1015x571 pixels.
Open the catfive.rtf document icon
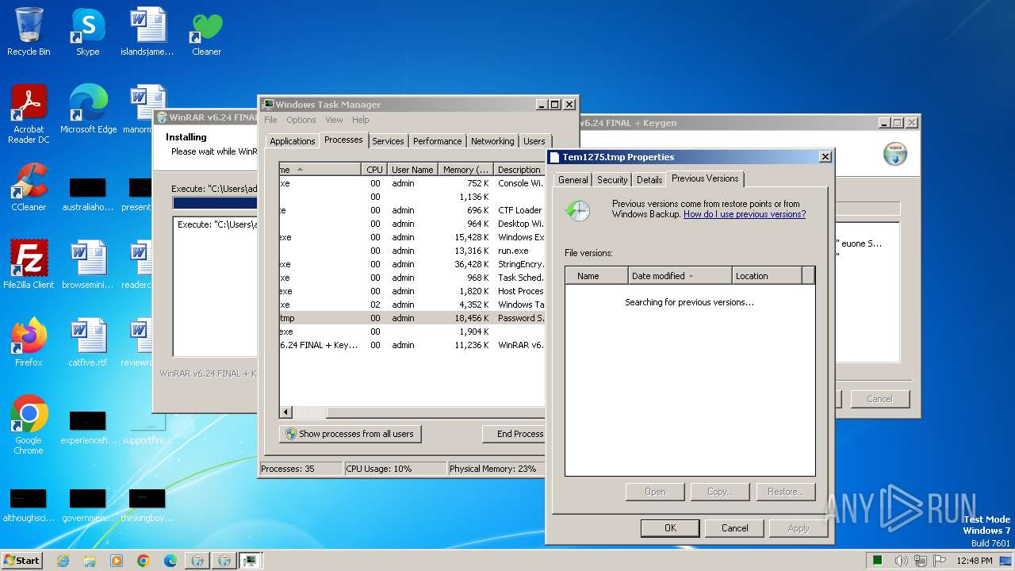pos(88,343)
